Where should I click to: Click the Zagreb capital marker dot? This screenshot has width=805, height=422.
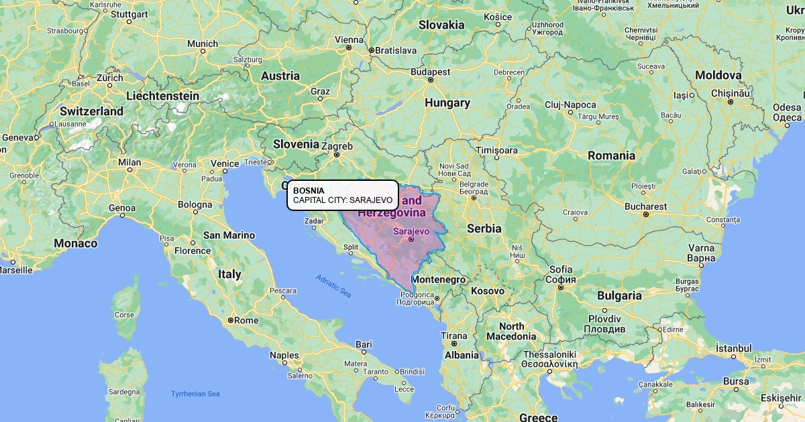coord(337,155)
